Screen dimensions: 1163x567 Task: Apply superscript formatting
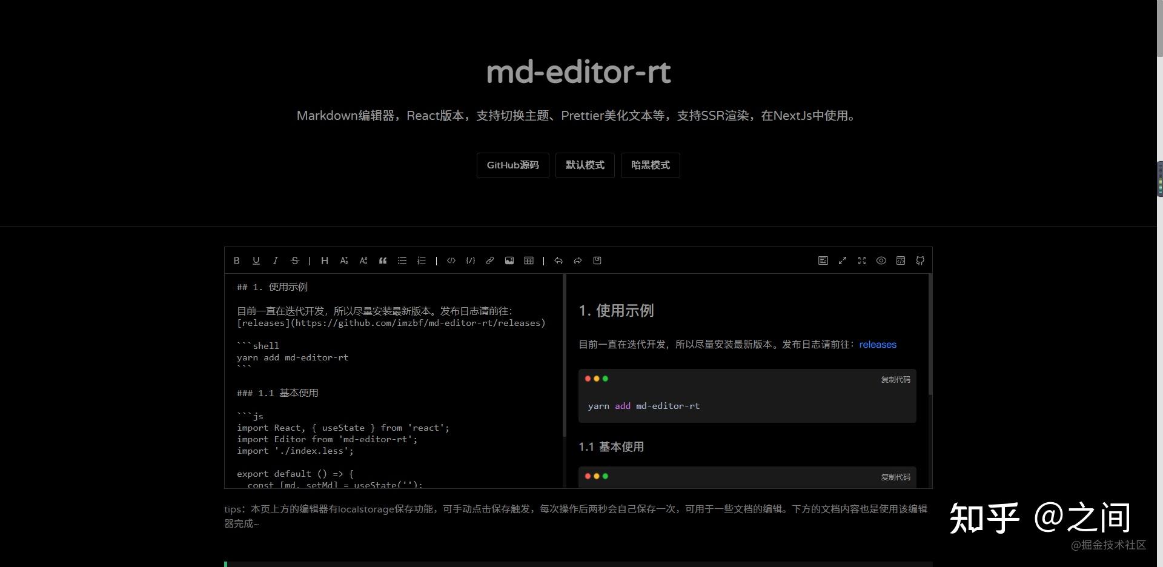pos(363,260)
